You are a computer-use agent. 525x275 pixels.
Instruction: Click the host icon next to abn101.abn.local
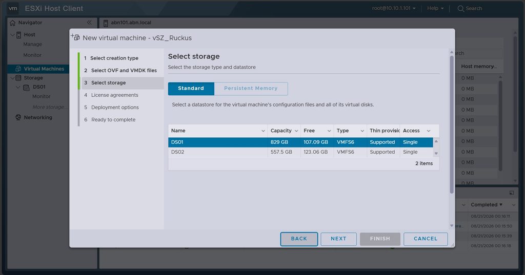click(106, 23)
